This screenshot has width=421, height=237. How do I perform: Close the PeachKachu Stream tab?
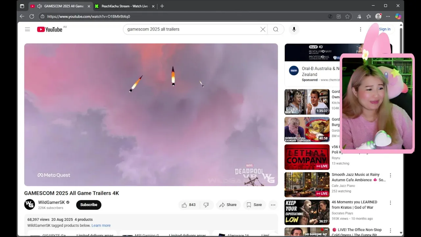coord(153,6)
